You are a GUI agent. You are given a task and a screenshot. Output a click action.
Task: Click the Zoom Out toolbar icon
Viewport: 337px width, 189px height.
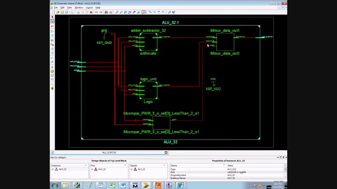pos(121,12)
